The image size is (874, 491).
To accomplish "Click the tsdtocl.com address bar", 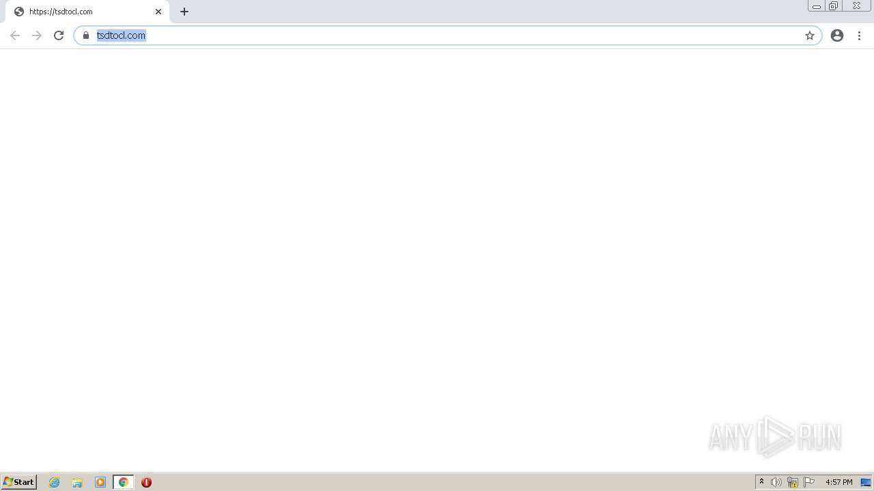I will [x=444, y=35].
